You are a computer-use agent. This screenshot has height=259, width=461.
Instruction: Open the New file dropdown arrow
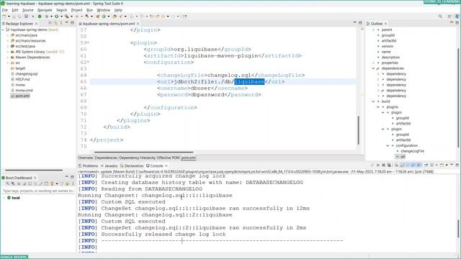pos(9,17)
